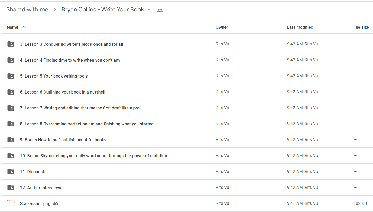Click the folder icon beside 11. Discounts

coord(11,172)
